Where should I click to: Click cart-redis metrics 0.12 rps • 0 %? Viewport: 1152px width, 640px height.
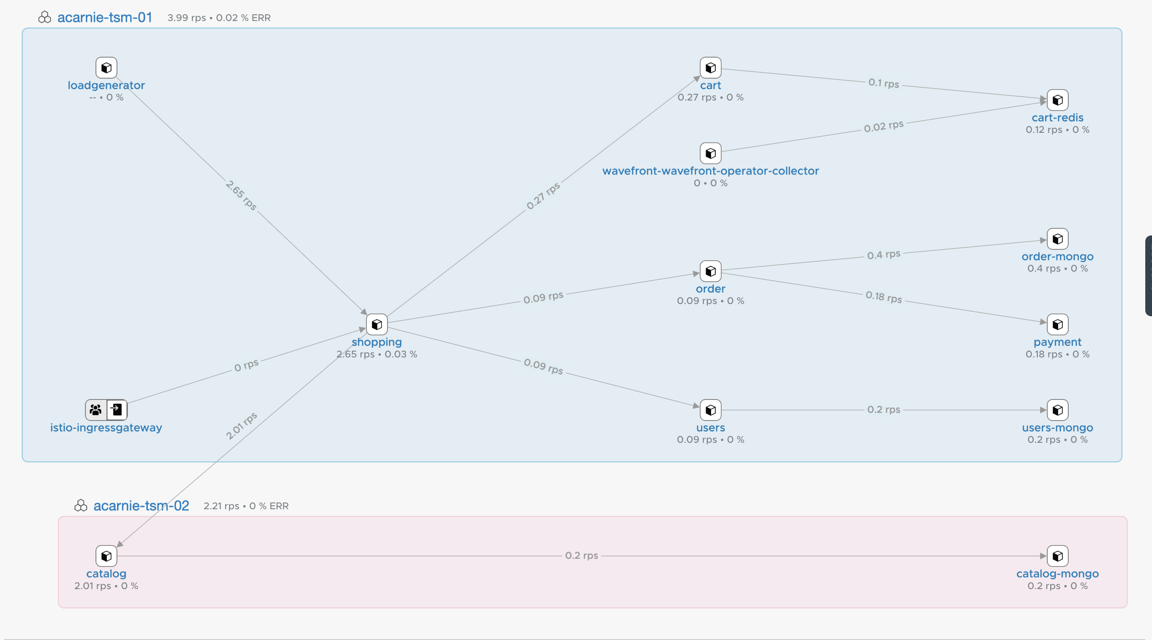click(1057, 130)
